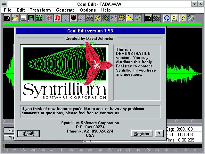Open the Edit menu
The width and height of the screenshot is (205, 154).
pos(20,10)
